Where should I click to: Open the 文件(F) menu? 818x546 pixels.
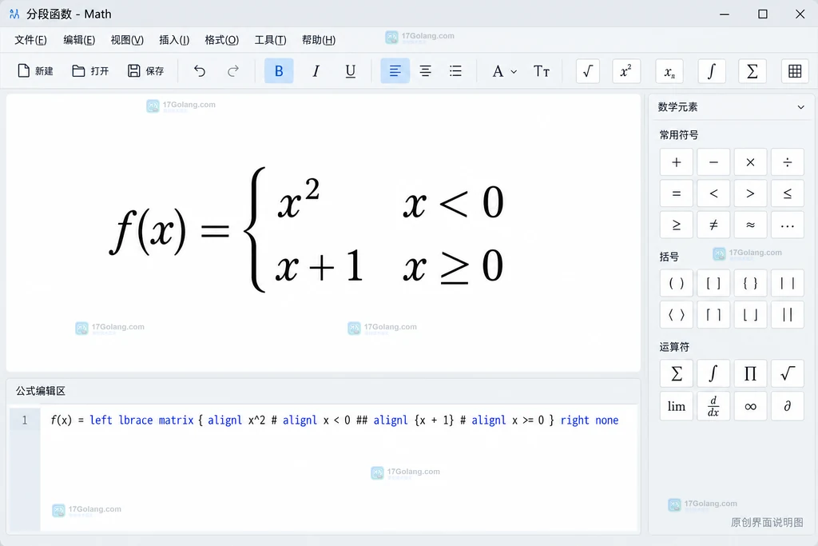pos(30,40)
